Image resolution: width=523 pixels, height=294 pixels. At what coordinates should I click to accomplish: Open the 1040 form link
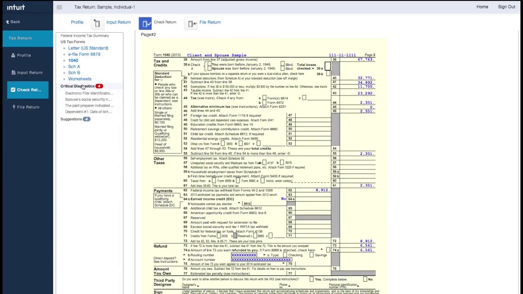[x=73, y=60]
